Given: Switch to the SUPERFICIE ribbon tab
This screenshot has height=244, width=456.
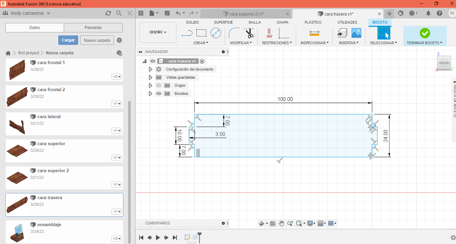Looking at the screenshot, I should point(223,22).
